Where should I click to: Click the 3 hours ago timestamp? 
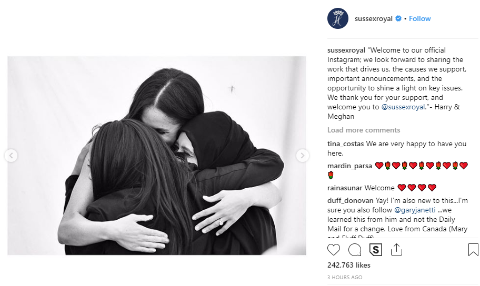click(x=345, y=278)
